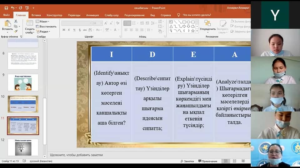
Task: Click the Cut scissors icon
Action: pyautogui.click(x=16, y=21)
